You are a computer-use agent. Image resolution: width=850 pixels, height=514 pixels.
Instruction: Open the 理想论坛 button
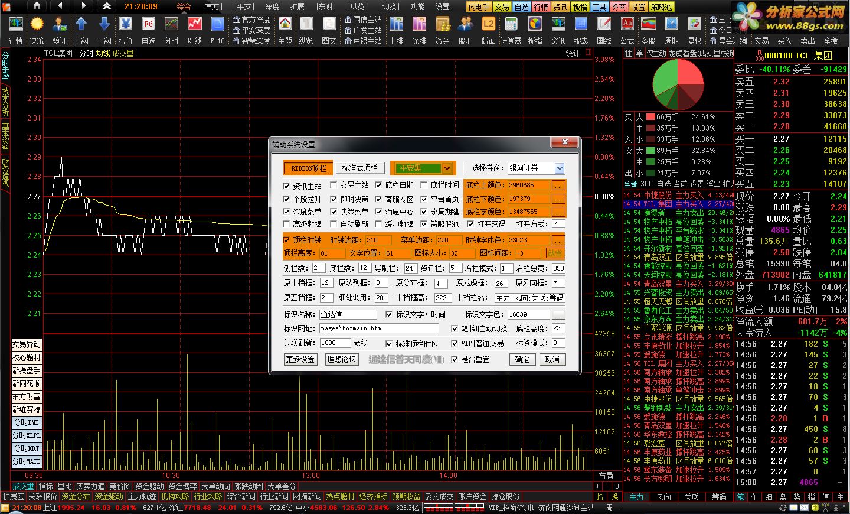(x=342, y=359)
